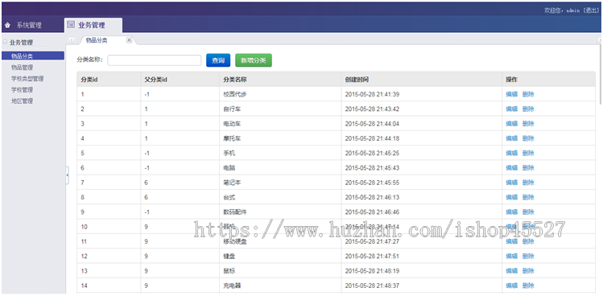Edit the 校园代步 row
The width and height of the screenshot is (603, 296).
pyautogui.click(x=511, y=94)
